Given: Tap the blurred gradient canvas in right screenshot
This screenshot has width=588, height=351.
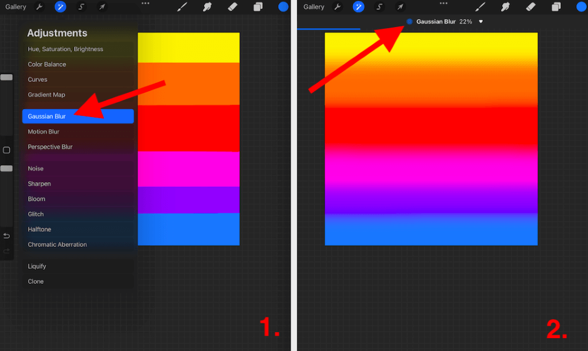Looking at the screenshot, I should click(x=431, y=139).
